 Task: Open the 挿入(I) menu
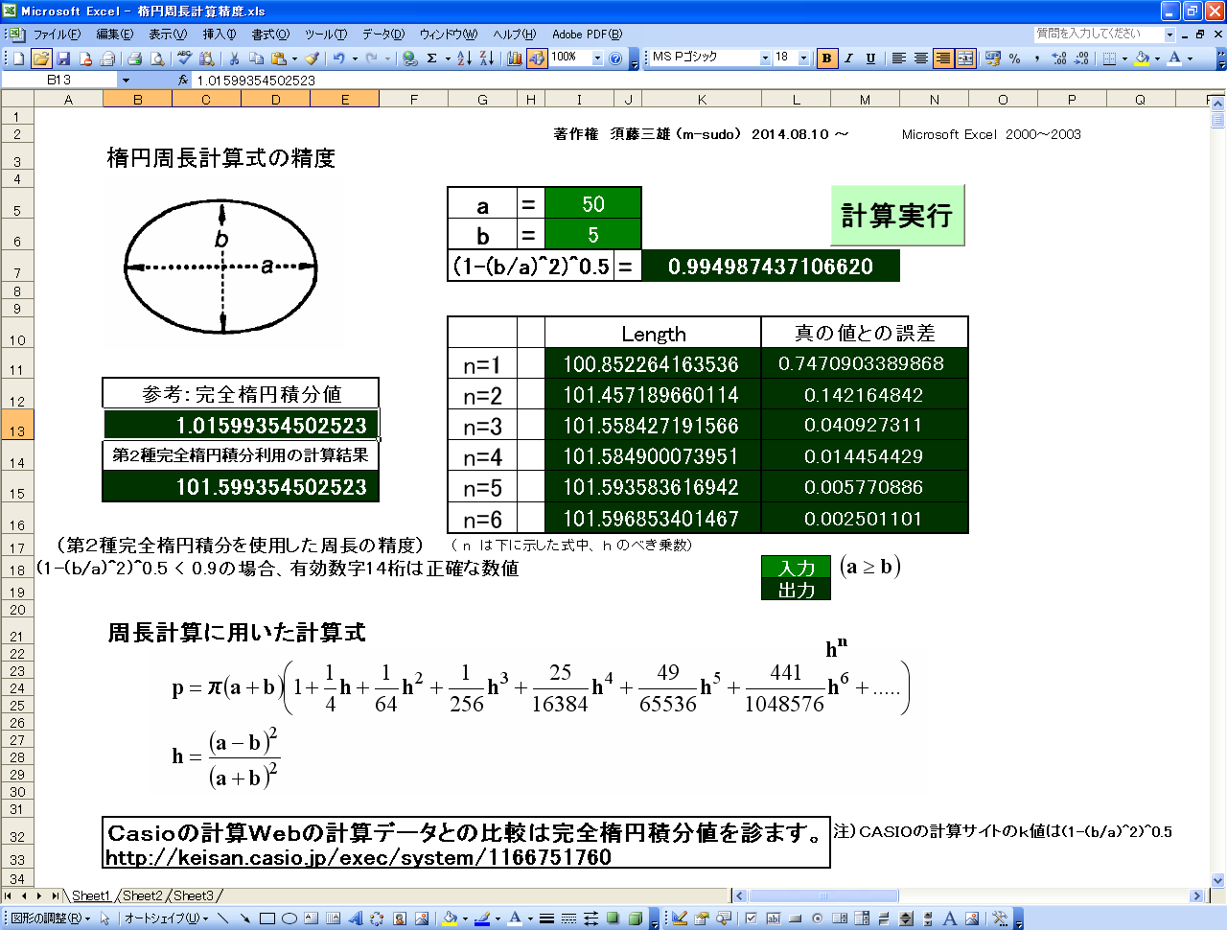[219, 35]
